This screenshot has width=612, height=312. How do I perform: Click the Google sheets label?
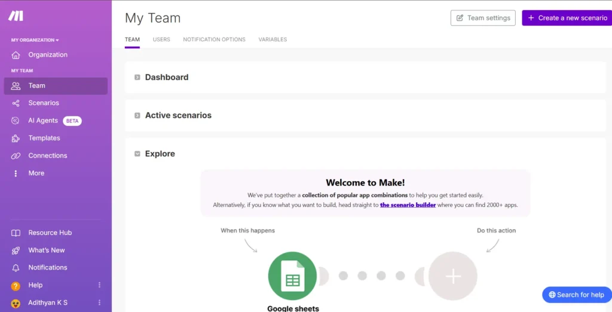coord(293,308)
